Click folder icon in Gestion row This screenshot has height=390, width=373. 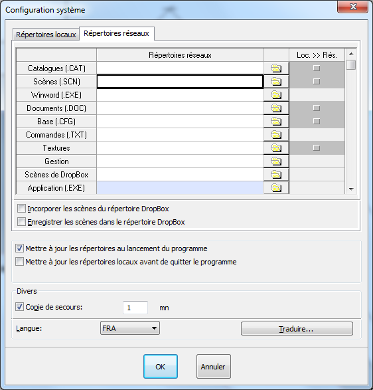[276, 161]
